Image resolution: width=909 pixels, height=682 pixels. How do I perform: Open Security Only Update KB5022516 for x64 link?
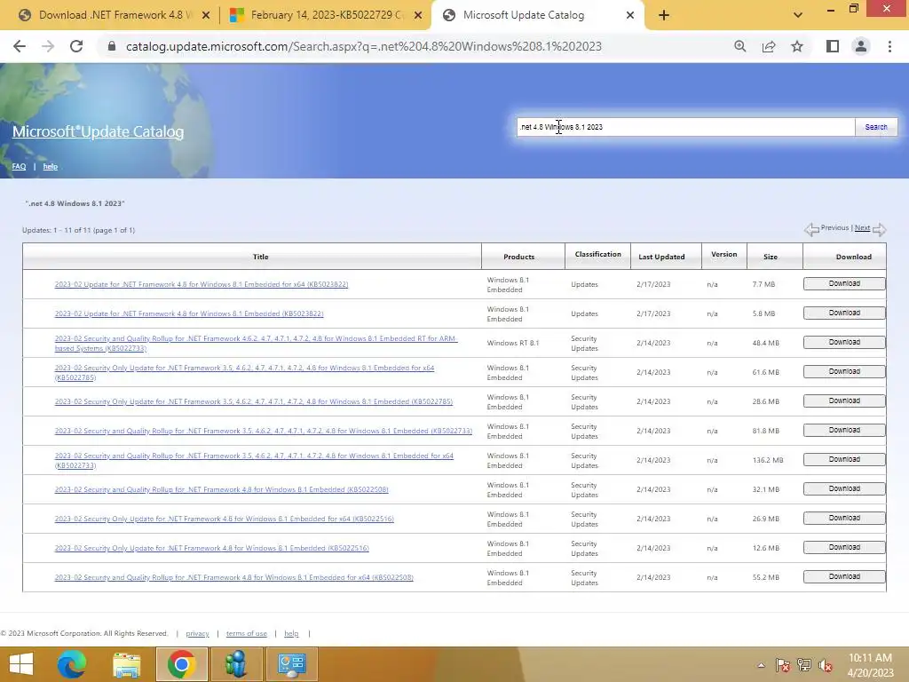click(x=224, y=519)
